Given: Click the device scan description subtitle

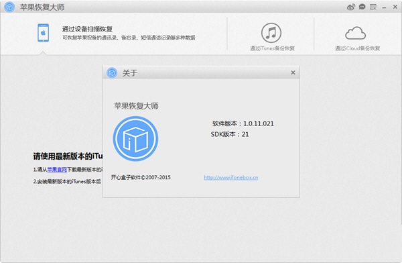Looking at the screenshot, I should 129,38.
